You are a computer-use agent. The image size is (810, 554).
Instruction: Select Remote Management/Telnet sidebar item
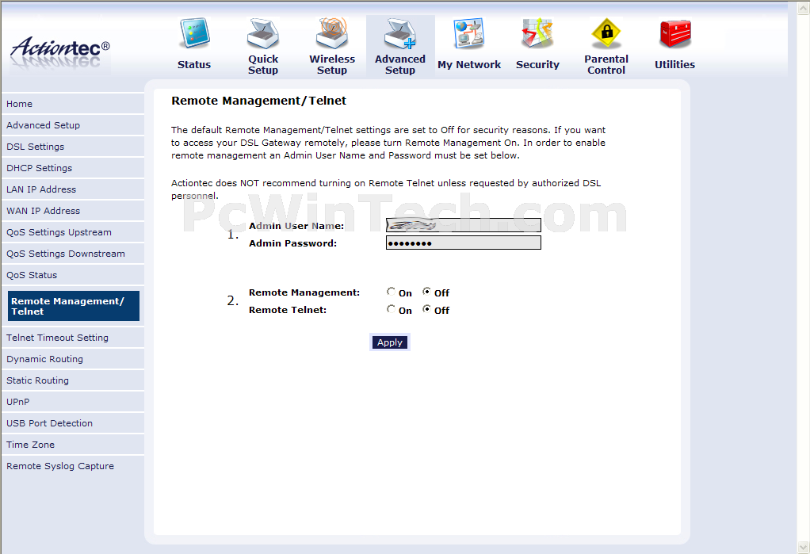74,306
